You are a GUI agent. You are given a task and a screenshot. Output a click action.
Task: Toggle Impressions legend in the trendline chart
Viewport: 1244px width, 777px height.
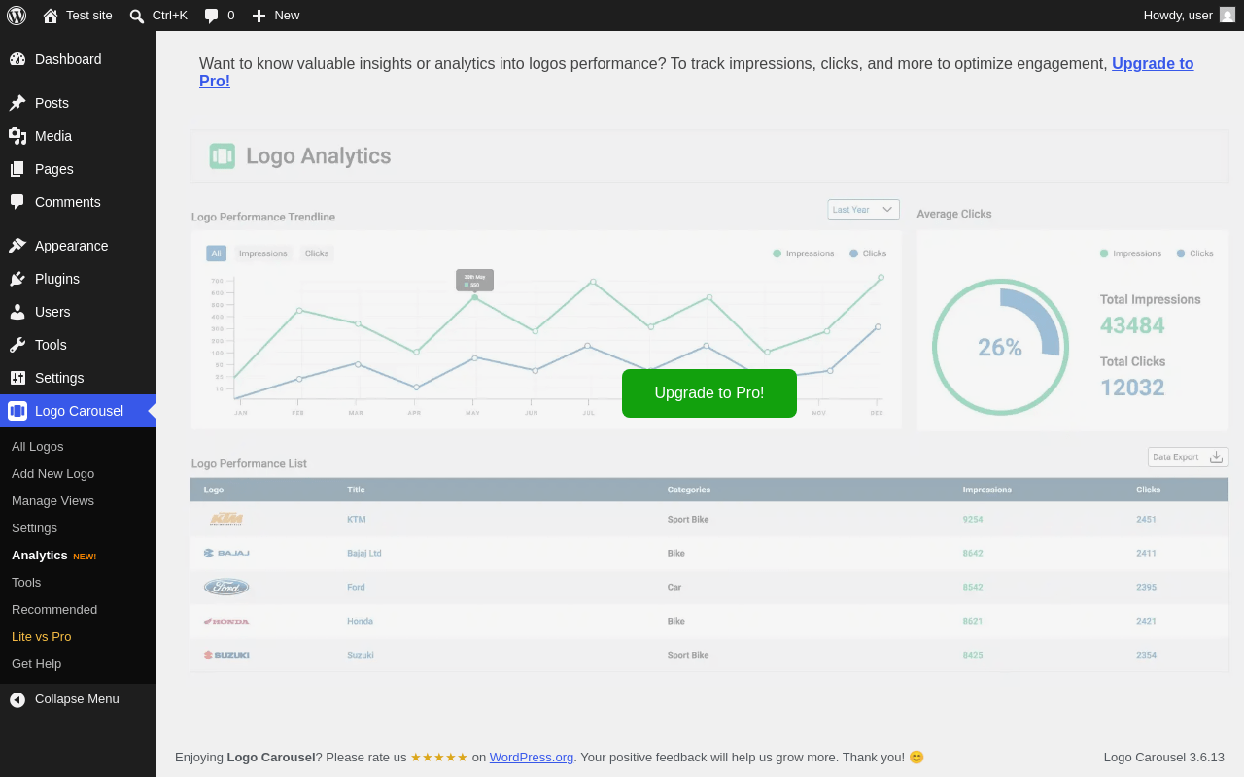pos(804,253)
